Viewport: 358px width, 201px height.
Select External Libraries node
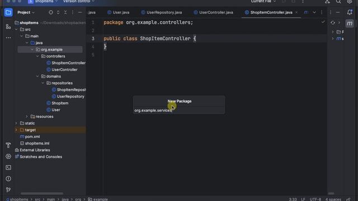point(32,150)
